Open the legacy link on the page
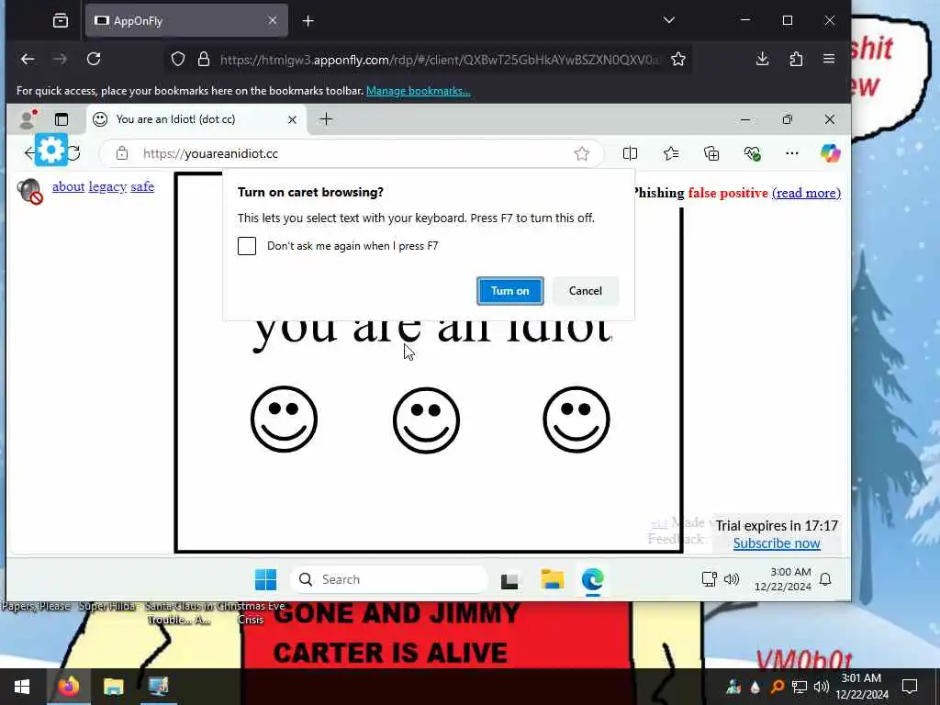 point(107,186)
